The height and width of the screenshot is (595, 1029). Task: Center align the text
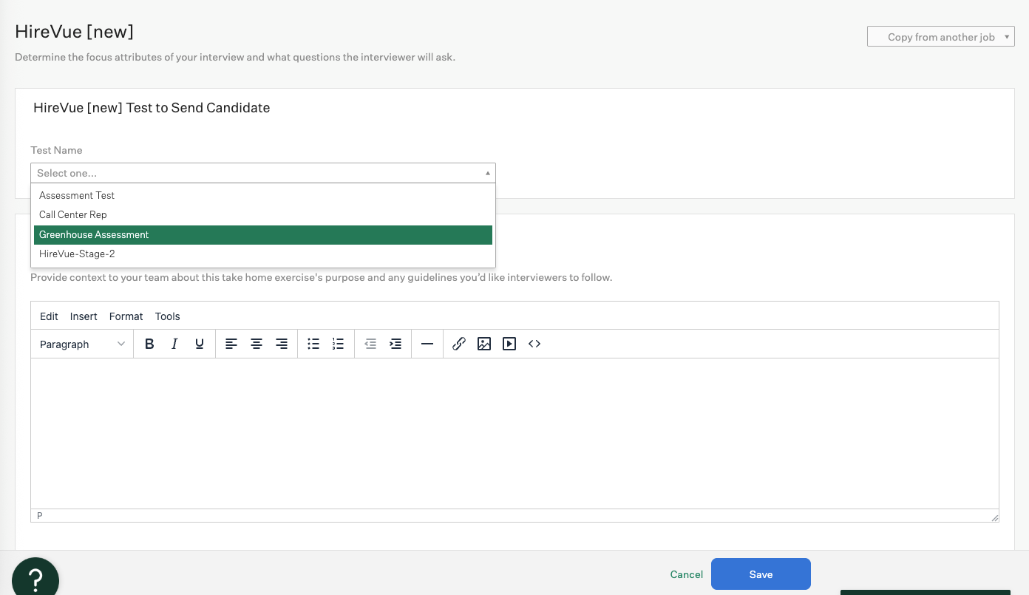coord(257,344)
